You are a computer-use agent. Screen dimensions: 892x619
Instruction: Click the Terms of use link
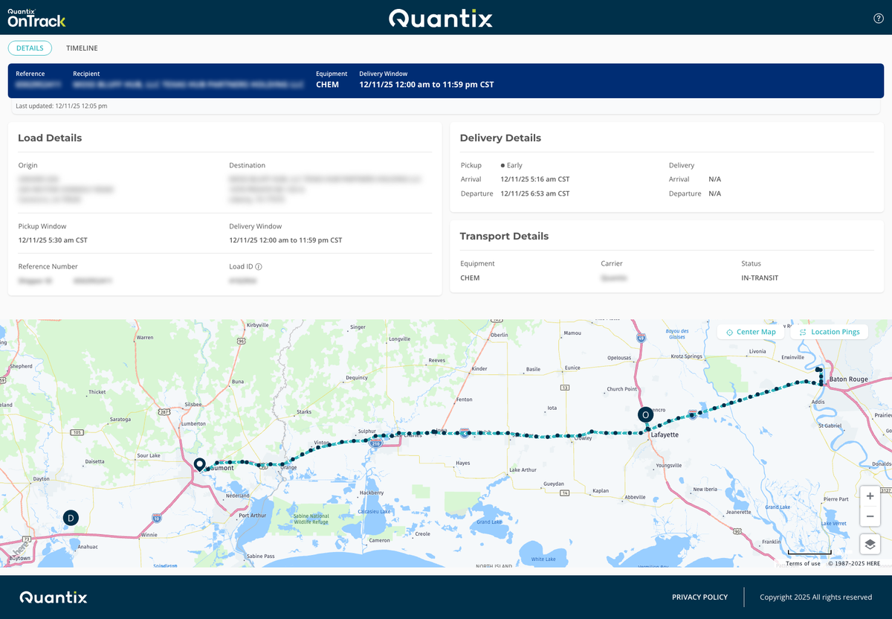point(803,563)
